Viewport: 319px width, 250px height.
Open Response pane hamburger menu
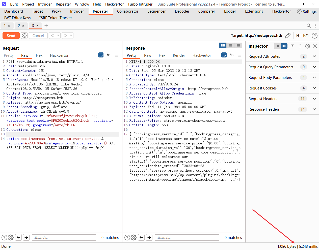(x=240, y=55)
